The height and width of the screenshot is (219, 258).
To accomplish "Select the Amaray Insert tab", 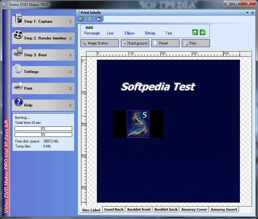I will tap(224, 210).
